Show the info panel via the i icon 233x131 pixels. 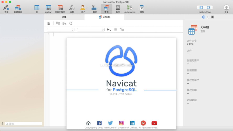[x=204, y=17]
